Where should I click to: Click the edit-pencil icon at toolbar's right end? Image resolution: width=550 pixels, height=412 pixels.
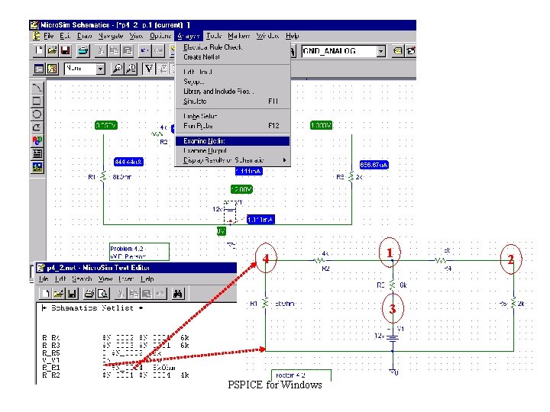(x=410, y=51)
